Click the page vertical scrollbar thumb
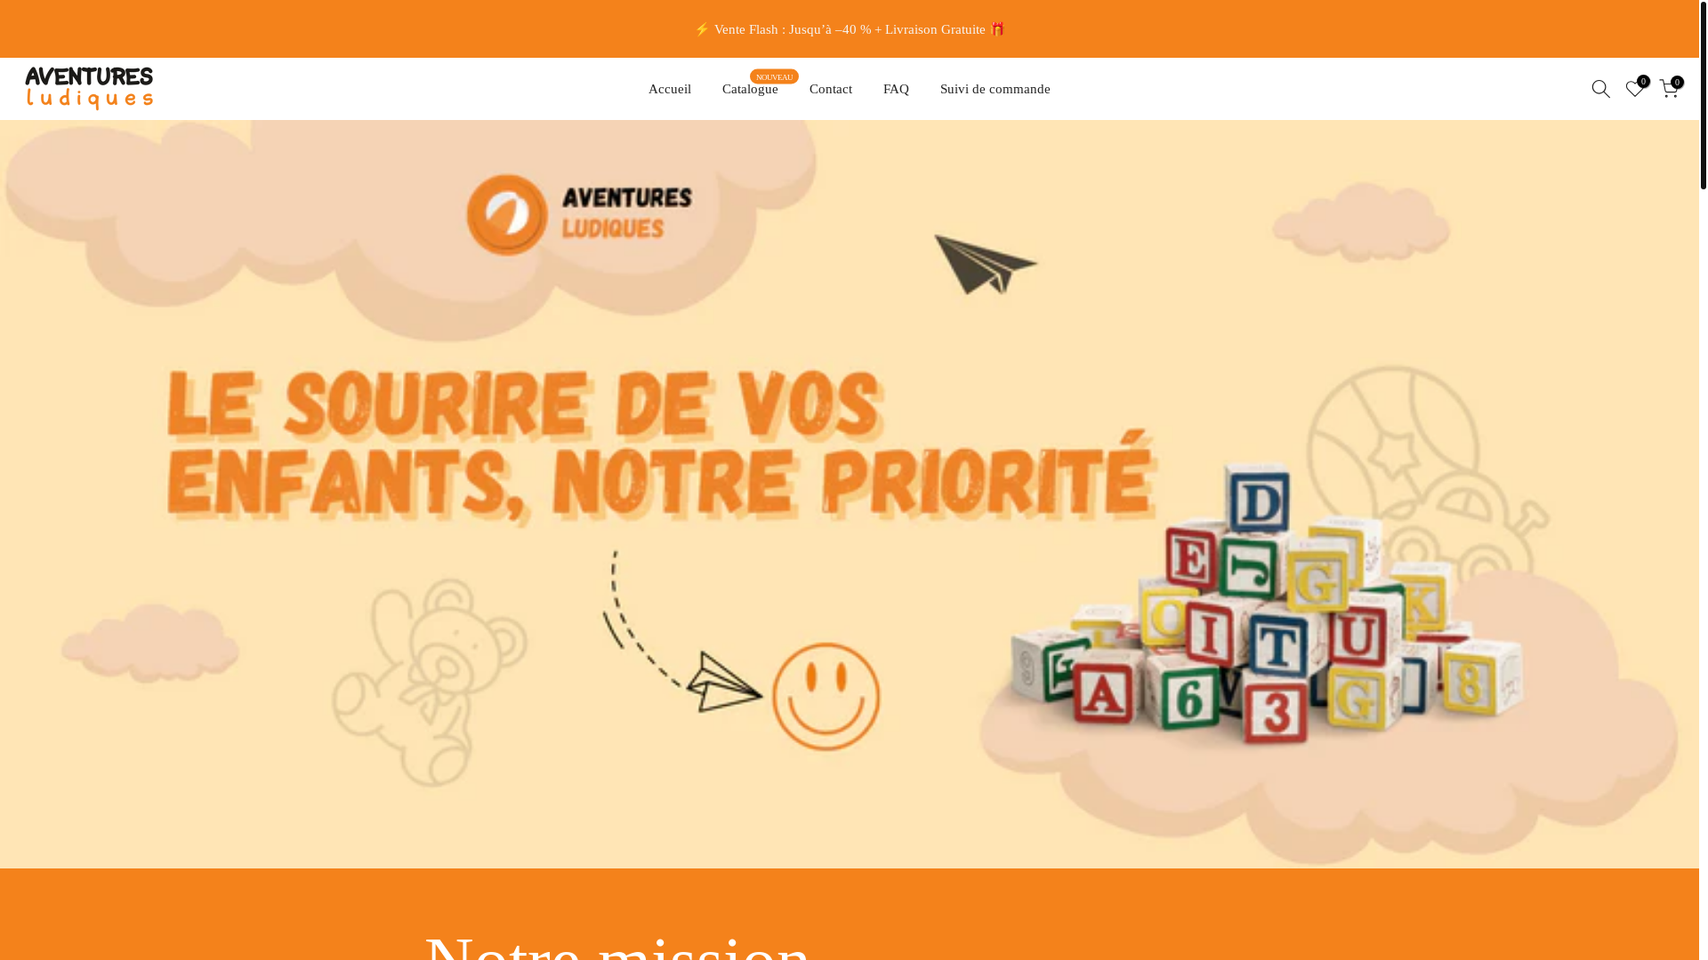1708x960 pixels. click(x=1704, y=95)
